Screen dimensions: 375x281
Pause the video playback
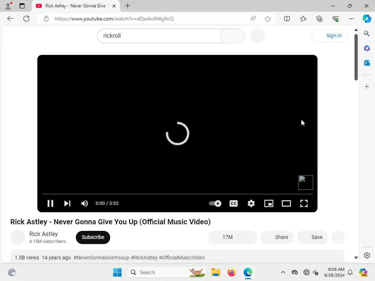pyautogui.click(x=50, y=203)
